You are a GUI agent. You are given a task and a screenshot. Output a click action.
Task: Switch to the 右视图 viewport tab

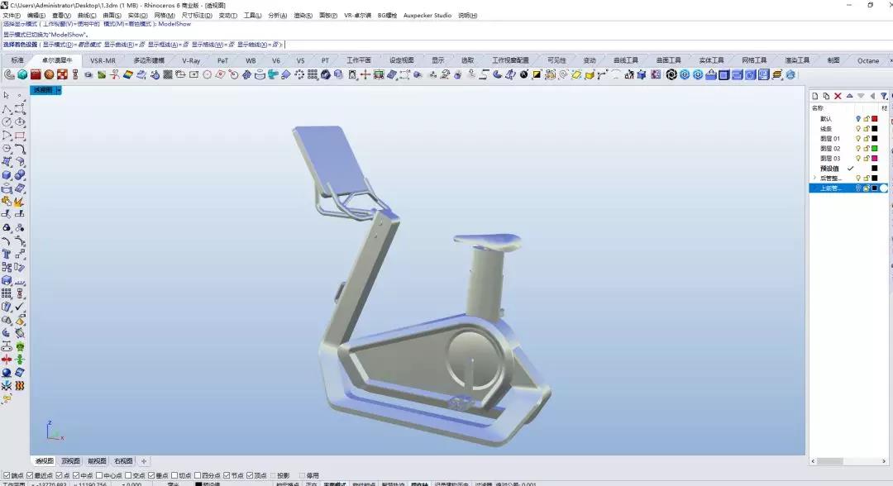(123, 461)
